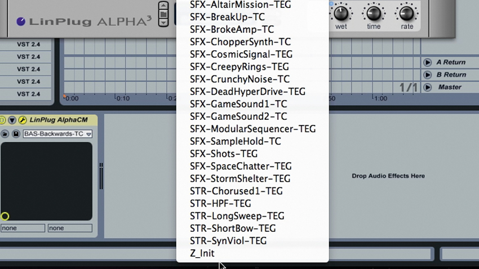Image resolution: width=479 pixels, height=269 pixels.
Task: Click the A Return track label
Action: 451,62
